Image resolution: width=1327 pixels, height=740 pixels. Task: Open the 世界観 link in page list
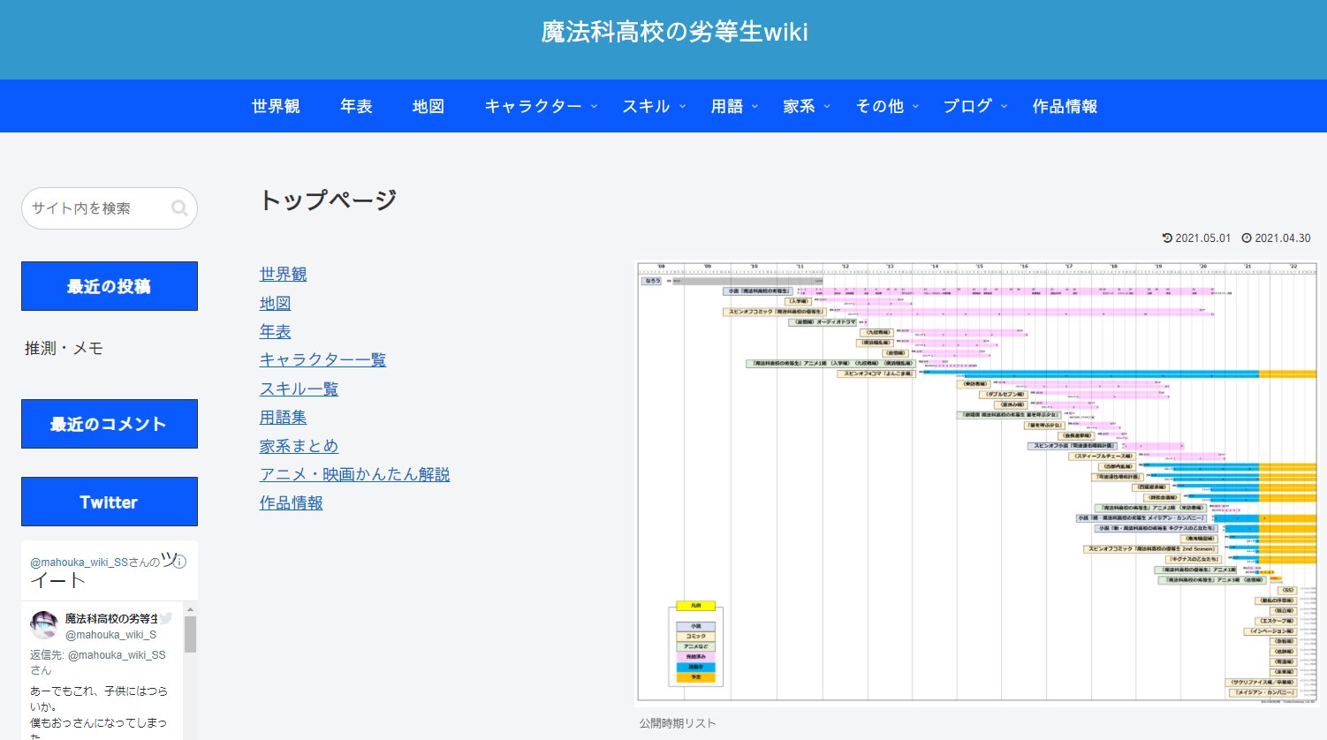pos(284,275)
